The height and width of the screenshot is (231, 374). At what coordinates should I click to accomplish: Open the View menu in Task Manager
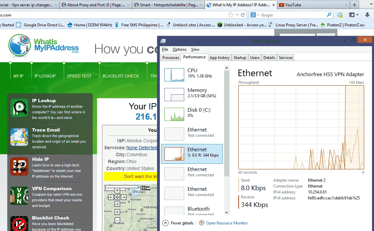click(x=195, y=49)
